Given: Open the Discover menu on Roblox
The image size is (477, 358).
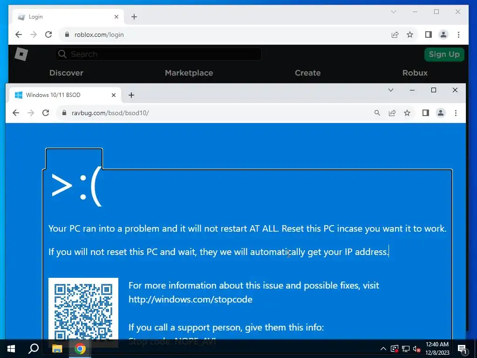Looking at the screenshot, I should coord(66,73).
